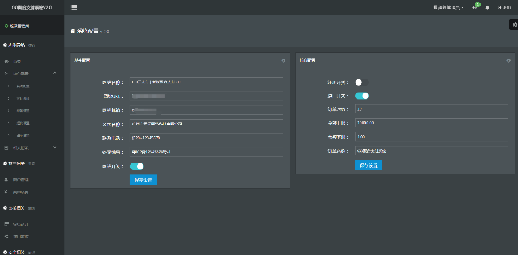Open 接口审核 via the share icon

(6, 237)
